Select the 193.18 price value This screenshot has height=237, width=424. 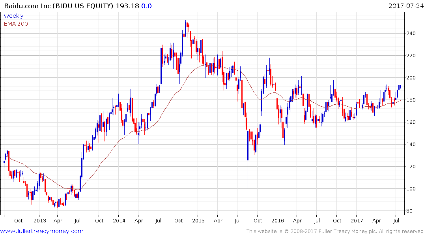[127, 6]
